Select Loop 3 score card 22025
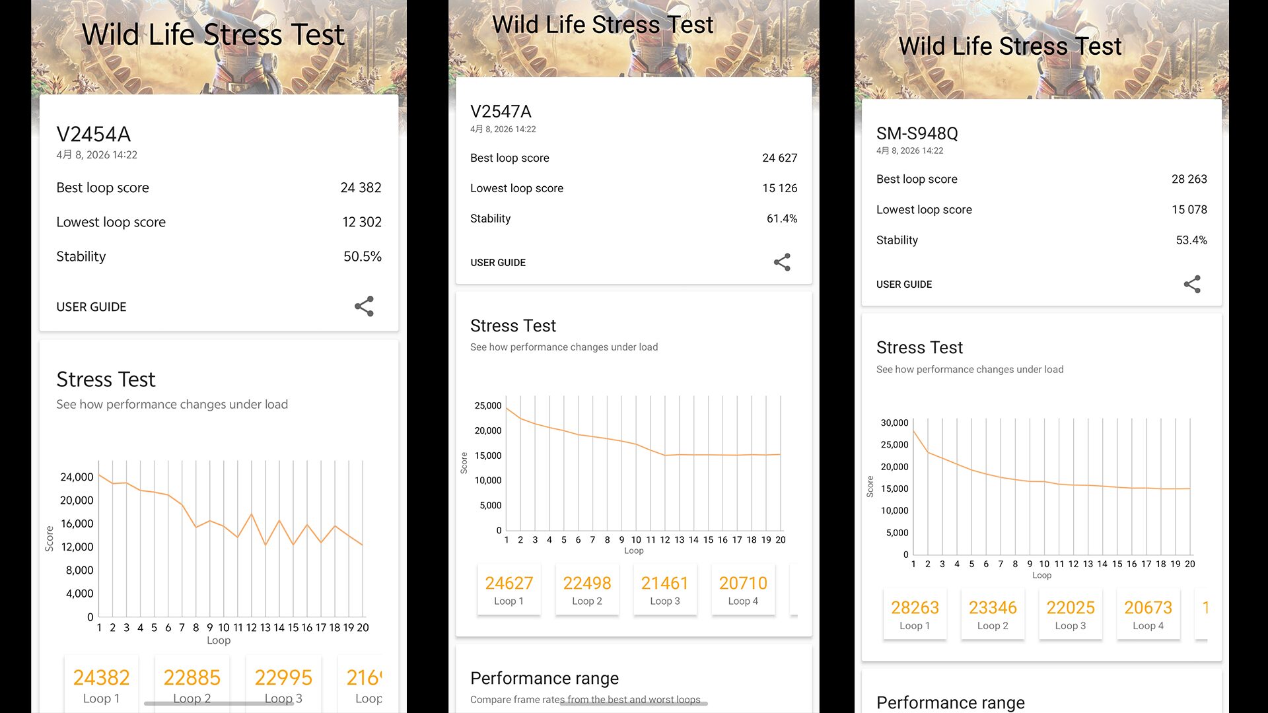The width and height of the screenshot is (1268, 713). 1070,614
